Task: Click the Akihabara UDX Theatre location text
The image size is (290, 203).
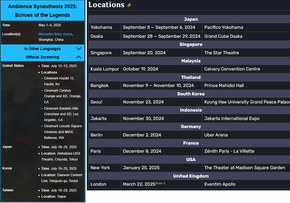Action: [61, 156]
